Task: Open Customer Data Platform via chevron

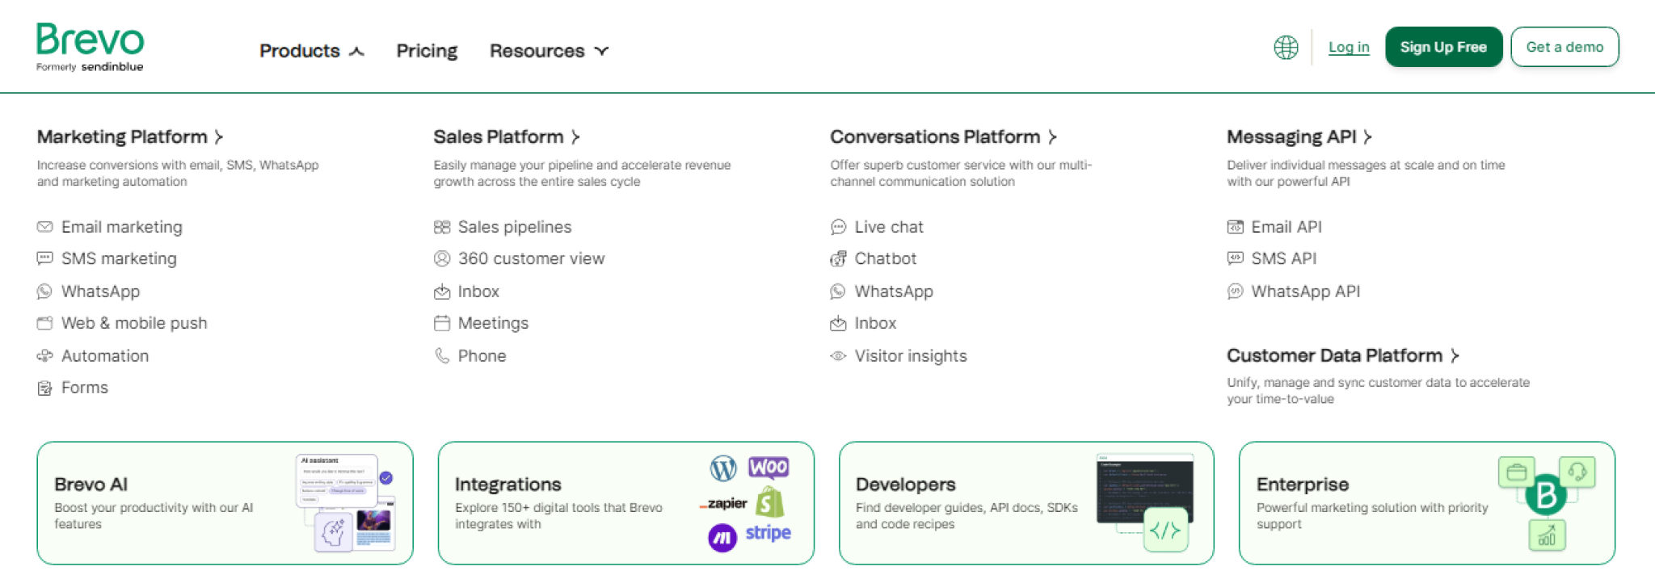Action: (1455, 356)
